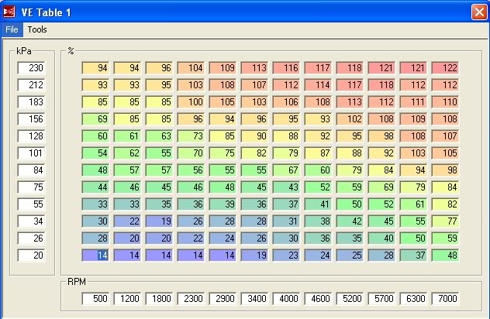
Task: Select VE cell 122 at 230 kPa, 7000 RPM
Action: tap(446, 68)
